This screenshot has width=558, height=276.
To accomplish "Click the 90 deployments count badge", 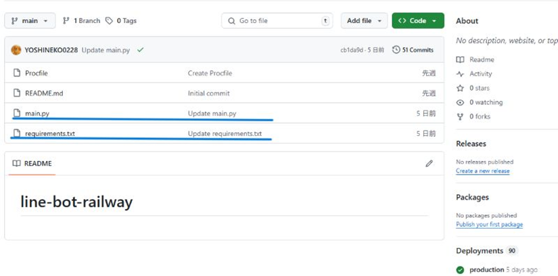I will (x=512, y=251).
